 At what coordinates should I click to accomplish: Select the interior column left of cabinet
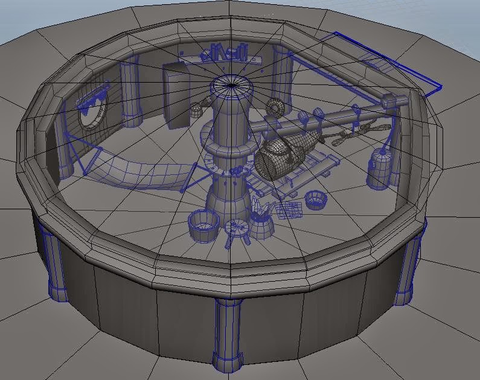(x=131, y=91)
